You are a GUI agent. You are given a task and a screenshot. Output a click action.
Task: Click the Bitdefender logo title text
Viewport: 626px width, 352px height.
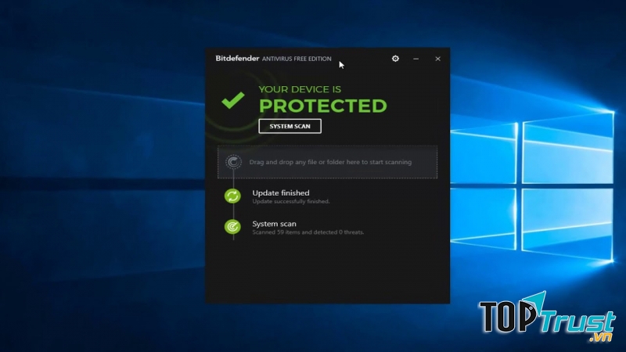(x=237, y=58)
